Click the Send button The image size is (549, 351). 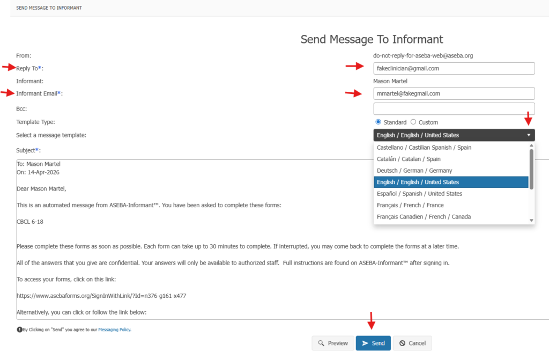(x=373, y=343)
